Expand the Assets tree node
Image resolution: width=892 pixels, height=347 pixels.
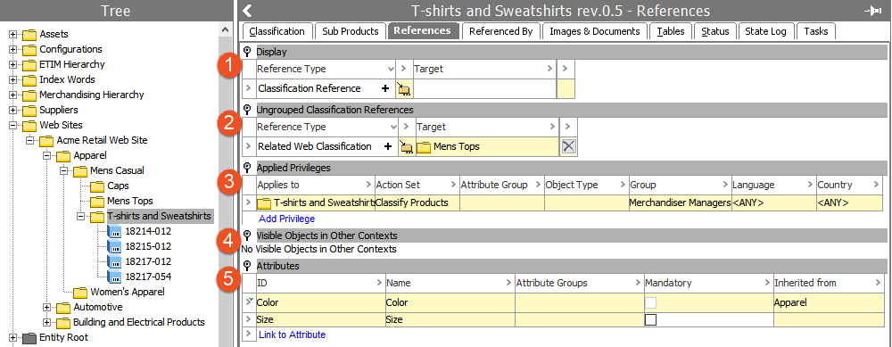pos(13,34)
